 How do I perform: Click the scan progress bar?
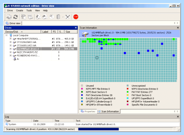tap(125, 129)
